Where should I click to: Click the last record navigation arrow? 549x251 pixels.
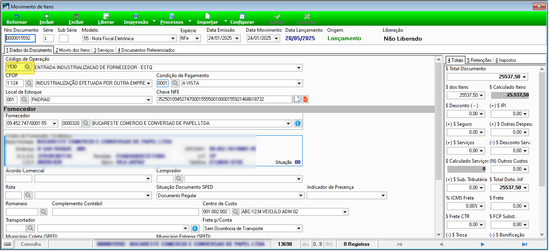pos(524,244)
